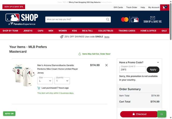
Task: Apply the promo code
Action: click(153, 70)
